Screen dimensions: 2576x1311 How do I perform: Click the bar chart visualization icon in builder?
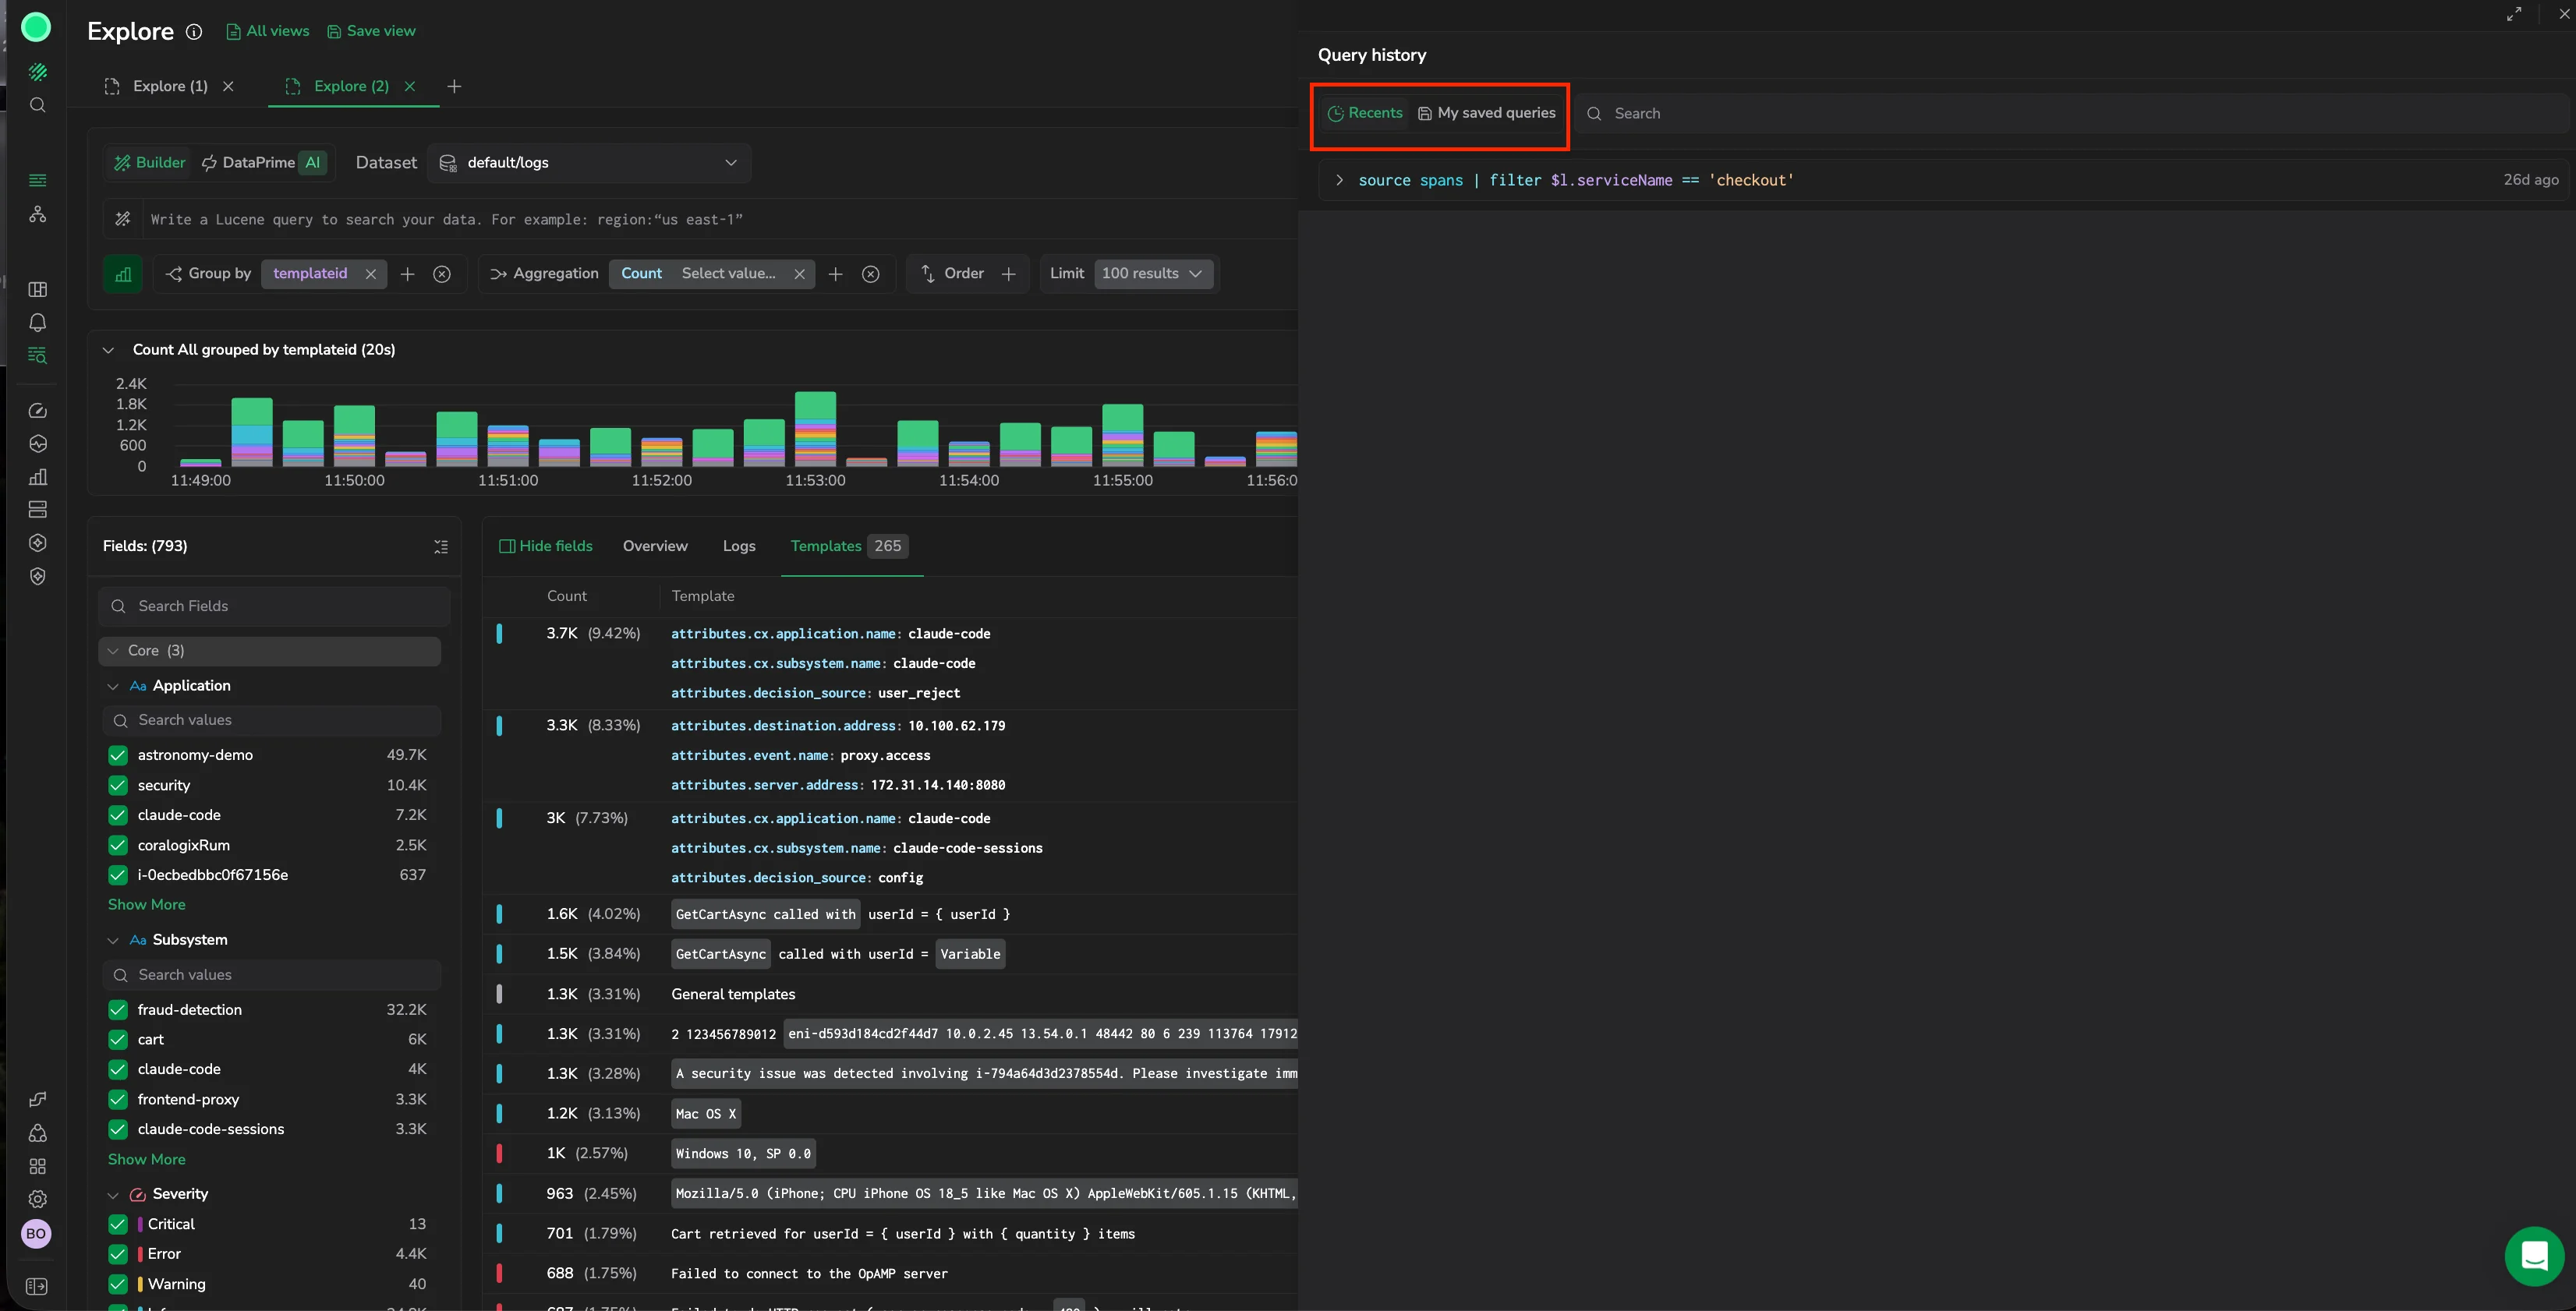123,274
